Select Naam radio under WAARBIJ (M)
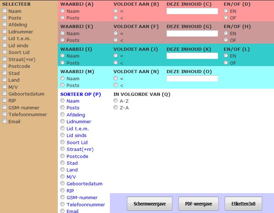Viewport: 274px width, 213px height. [62, 78]
